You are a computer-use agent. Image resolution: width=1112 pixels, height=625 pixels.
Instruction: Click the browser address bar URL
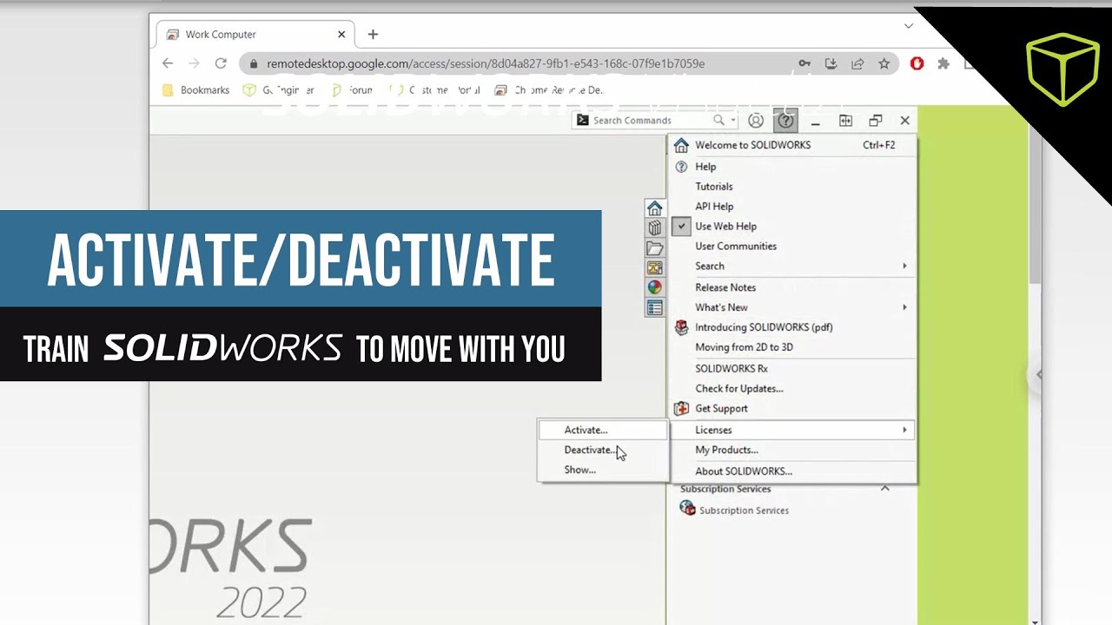point(486,63)
